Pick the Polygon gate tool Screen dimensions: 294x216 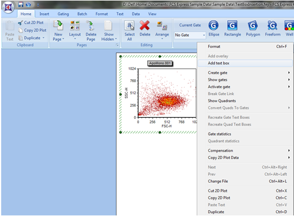point(253,28)
